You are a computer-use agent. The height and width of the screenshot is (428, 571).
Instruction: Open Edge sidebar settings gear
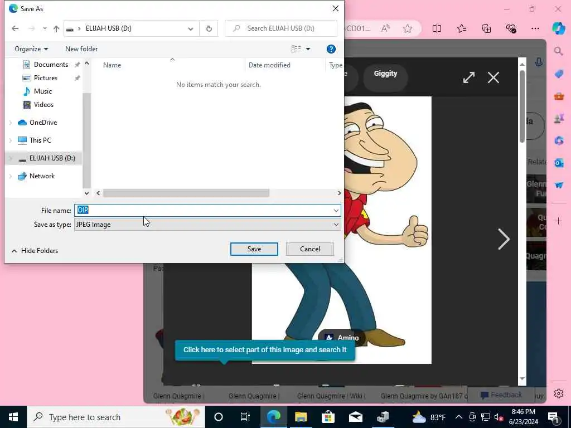point(558,393)
